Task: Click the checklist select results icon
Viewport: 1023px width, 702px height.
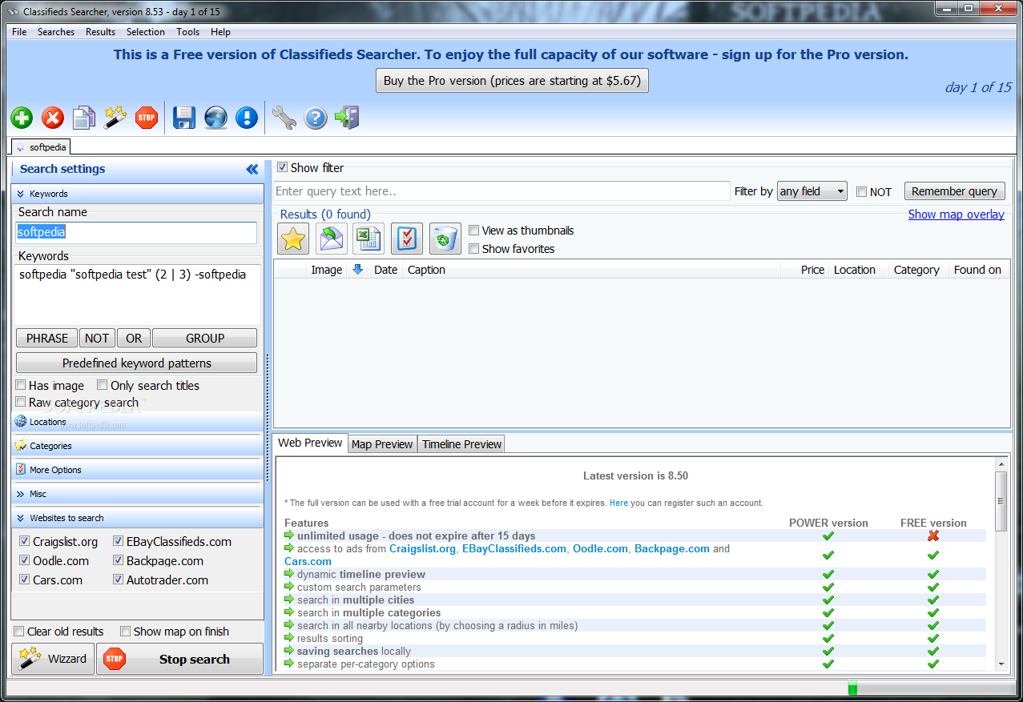Action: click(x=407, y=239)
